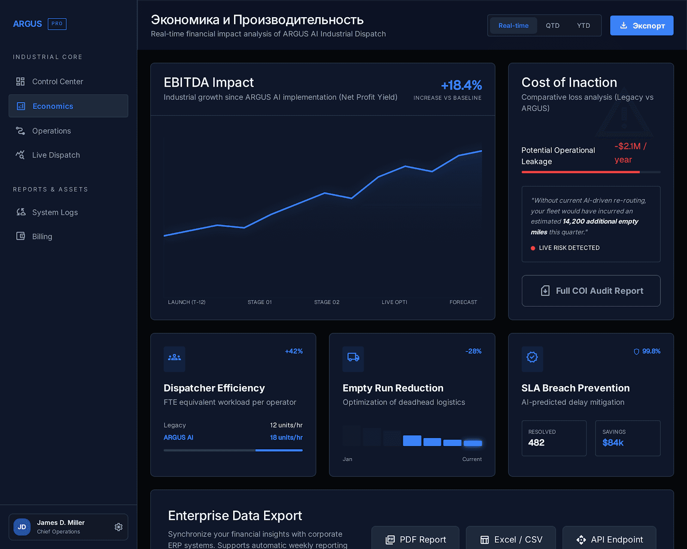This screenshot has width=687, height=549.
Task: Click the INCREASE VS BASELINE label
Action: pyautogui.click(x=447, y=98)
